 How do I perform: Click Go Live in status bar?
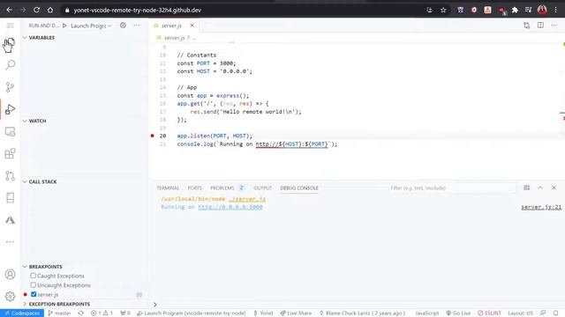(458, 313)
